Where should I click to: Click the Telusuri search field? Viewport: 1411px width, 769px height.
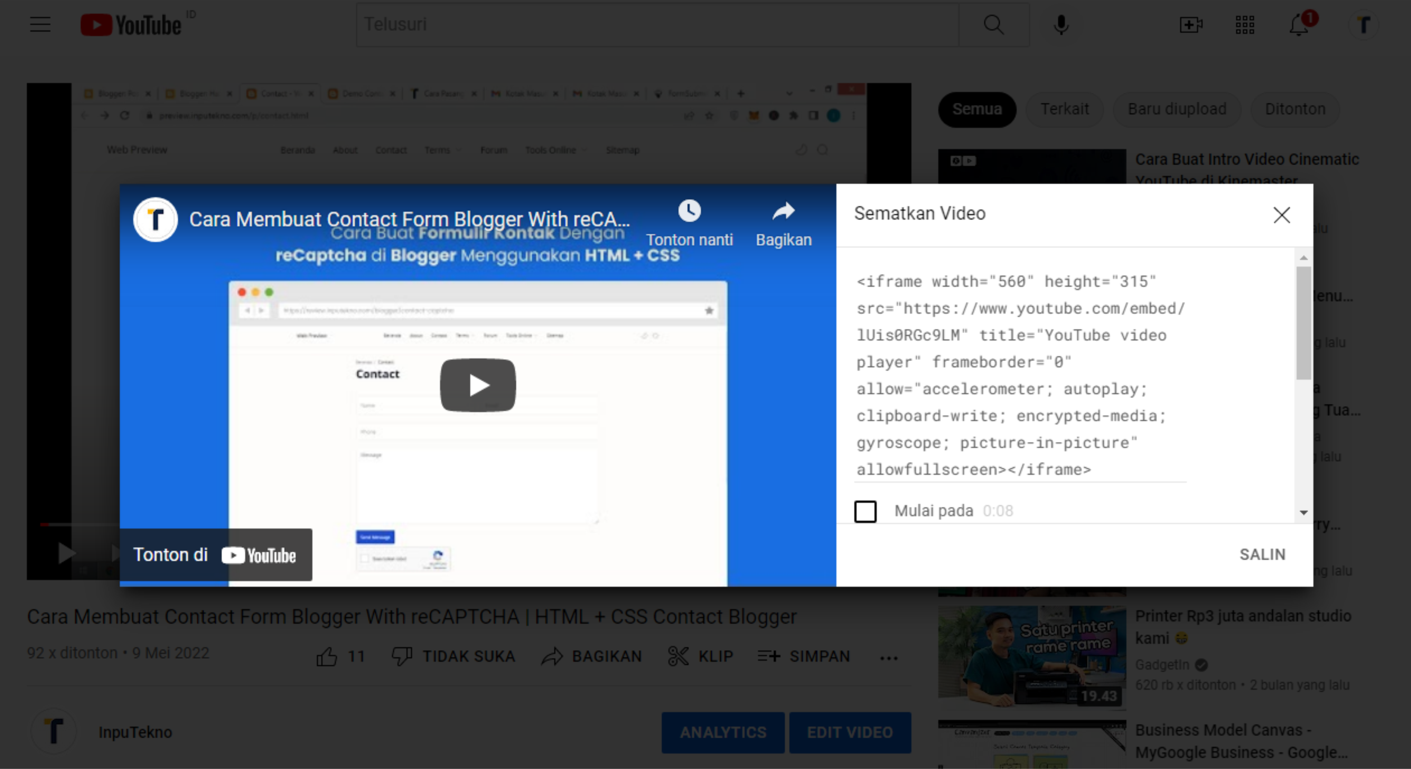[657, 25]
